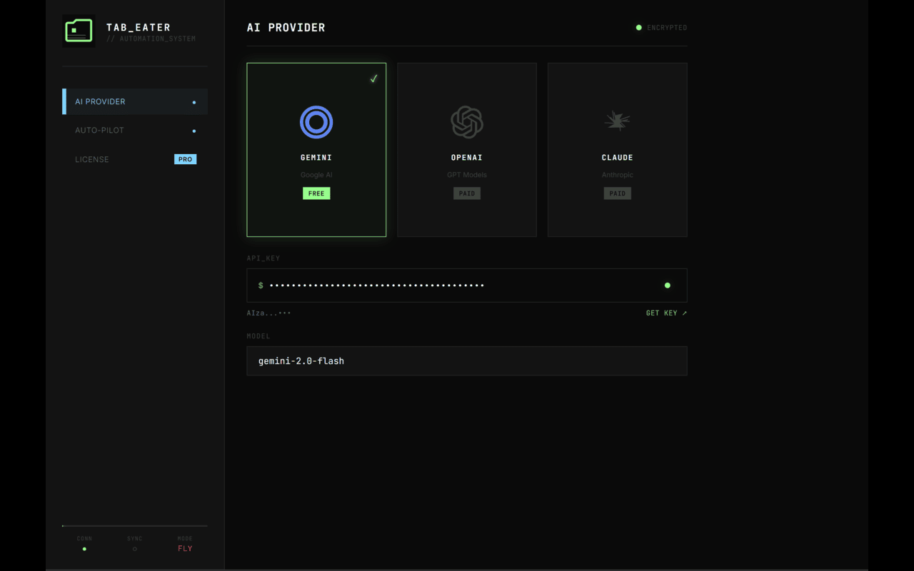Click the Anthropic subtitle text
The width and height of the screenshot is (914, 571).
[x=618, y=175]
